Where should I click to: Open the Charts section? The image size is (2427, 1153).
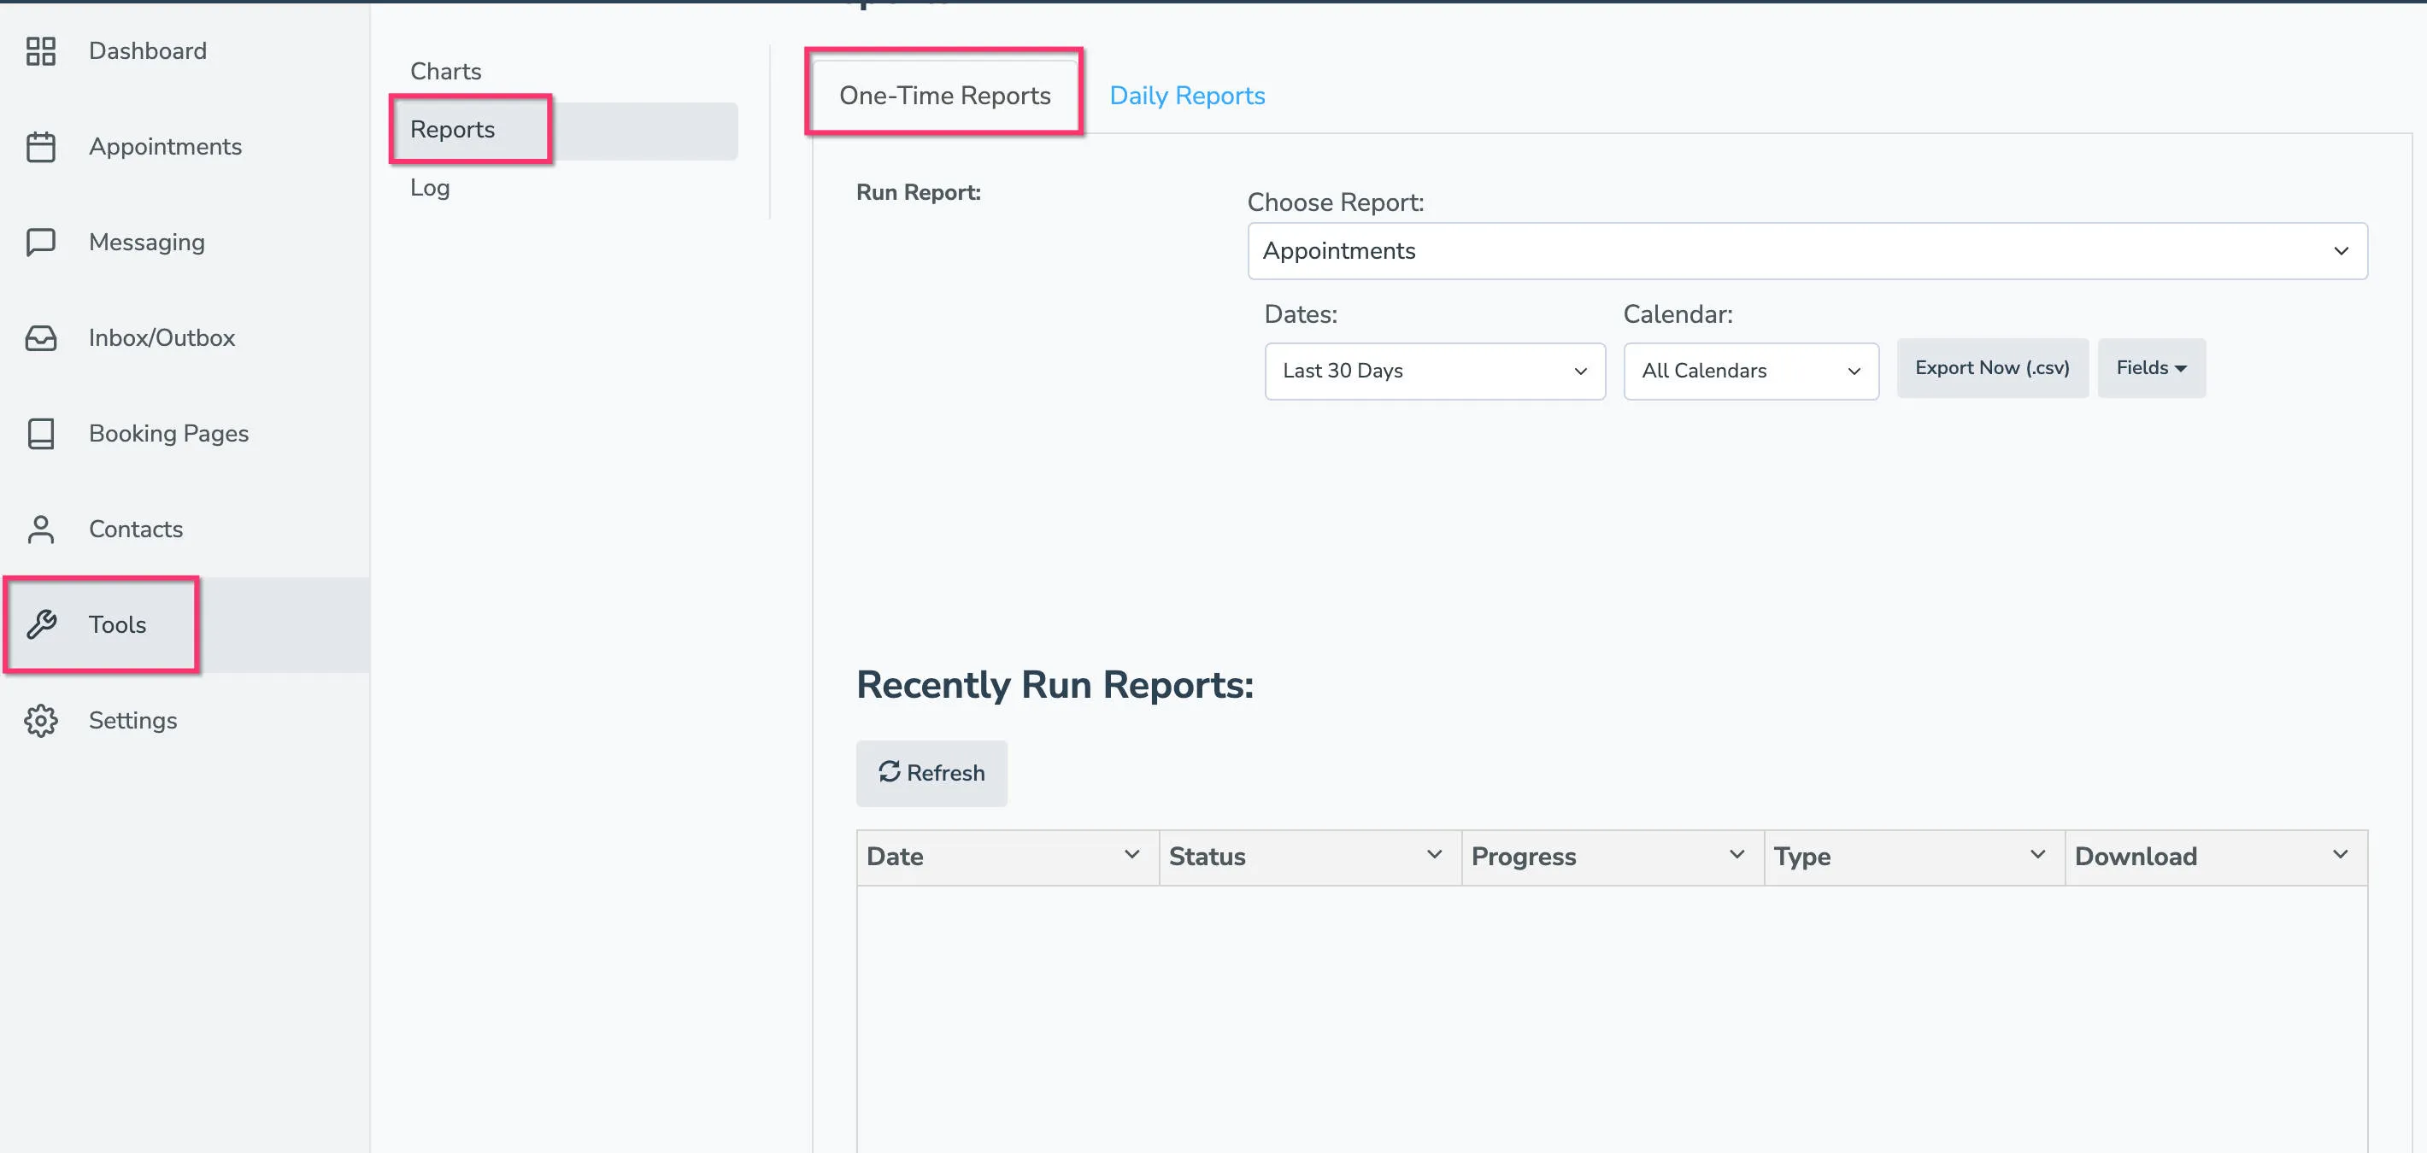[x=445, y=71]
